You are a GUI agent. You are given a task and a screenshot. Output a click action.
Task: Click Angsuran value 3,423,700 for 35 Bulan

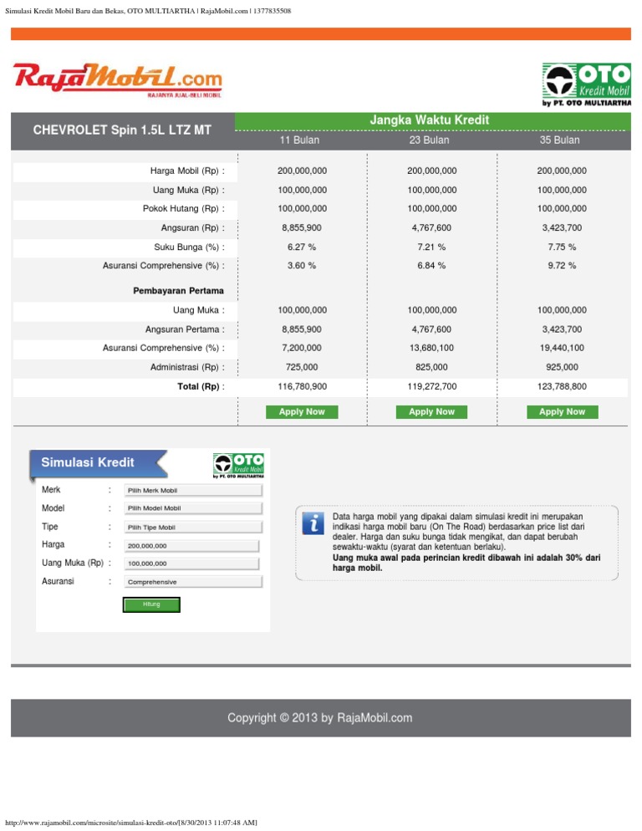pyautogui.click(x=562, y=228)
